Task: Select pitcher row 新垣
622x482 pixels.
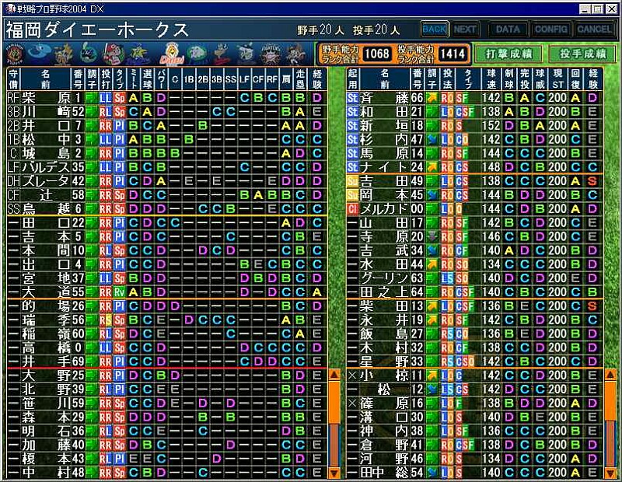Action: click(474, 126)
